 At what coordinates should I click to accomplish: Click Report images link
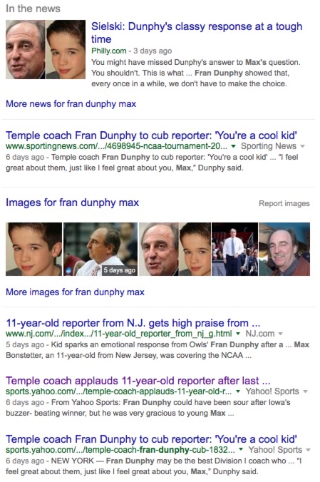click(284, 203)
